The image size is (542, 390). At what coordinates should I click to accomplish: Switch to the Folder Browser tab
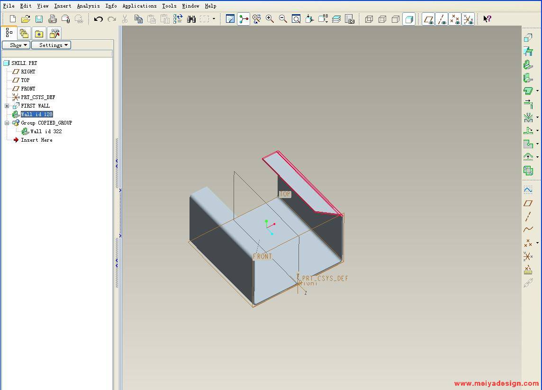coord(24,33)
